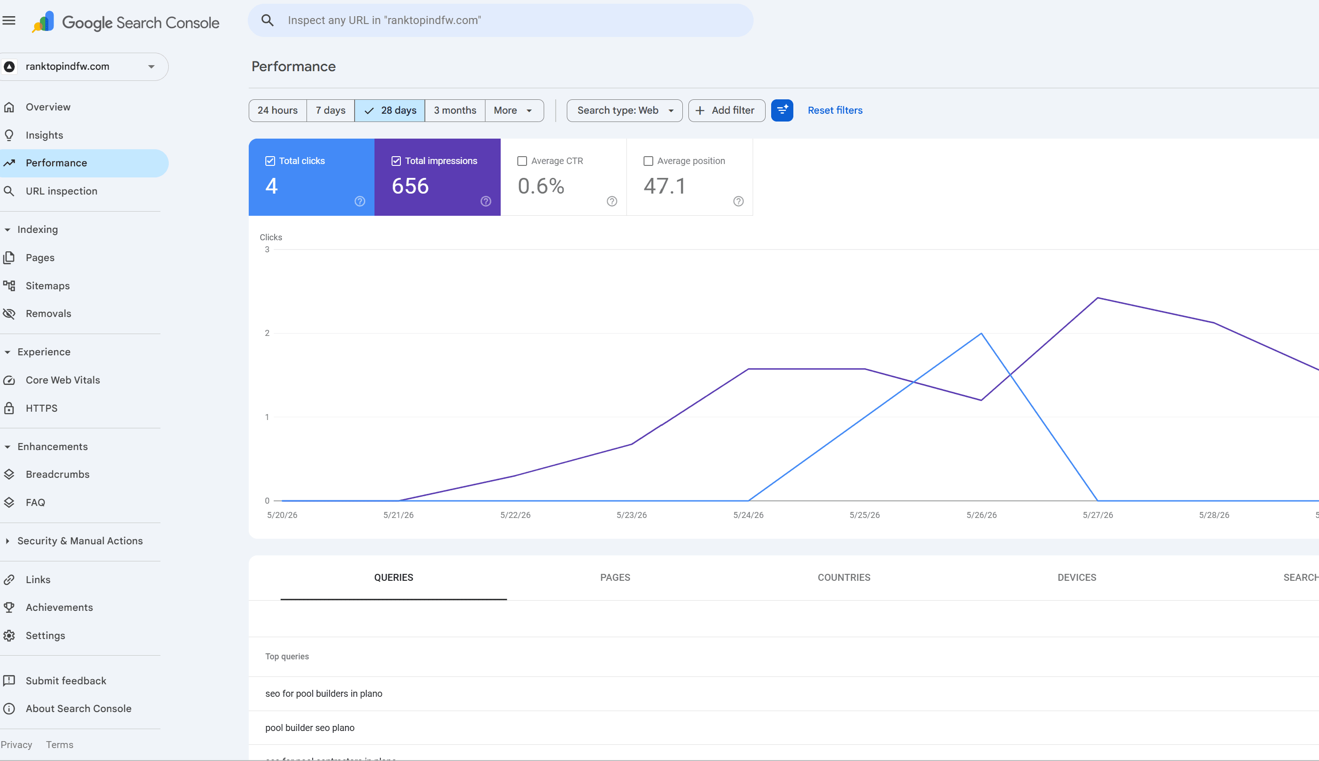Viewport: 1319px width, 761px height.
Task: Click query 'pool builder seo plano'
Action: pyautogui.click(x=309, y=728)
